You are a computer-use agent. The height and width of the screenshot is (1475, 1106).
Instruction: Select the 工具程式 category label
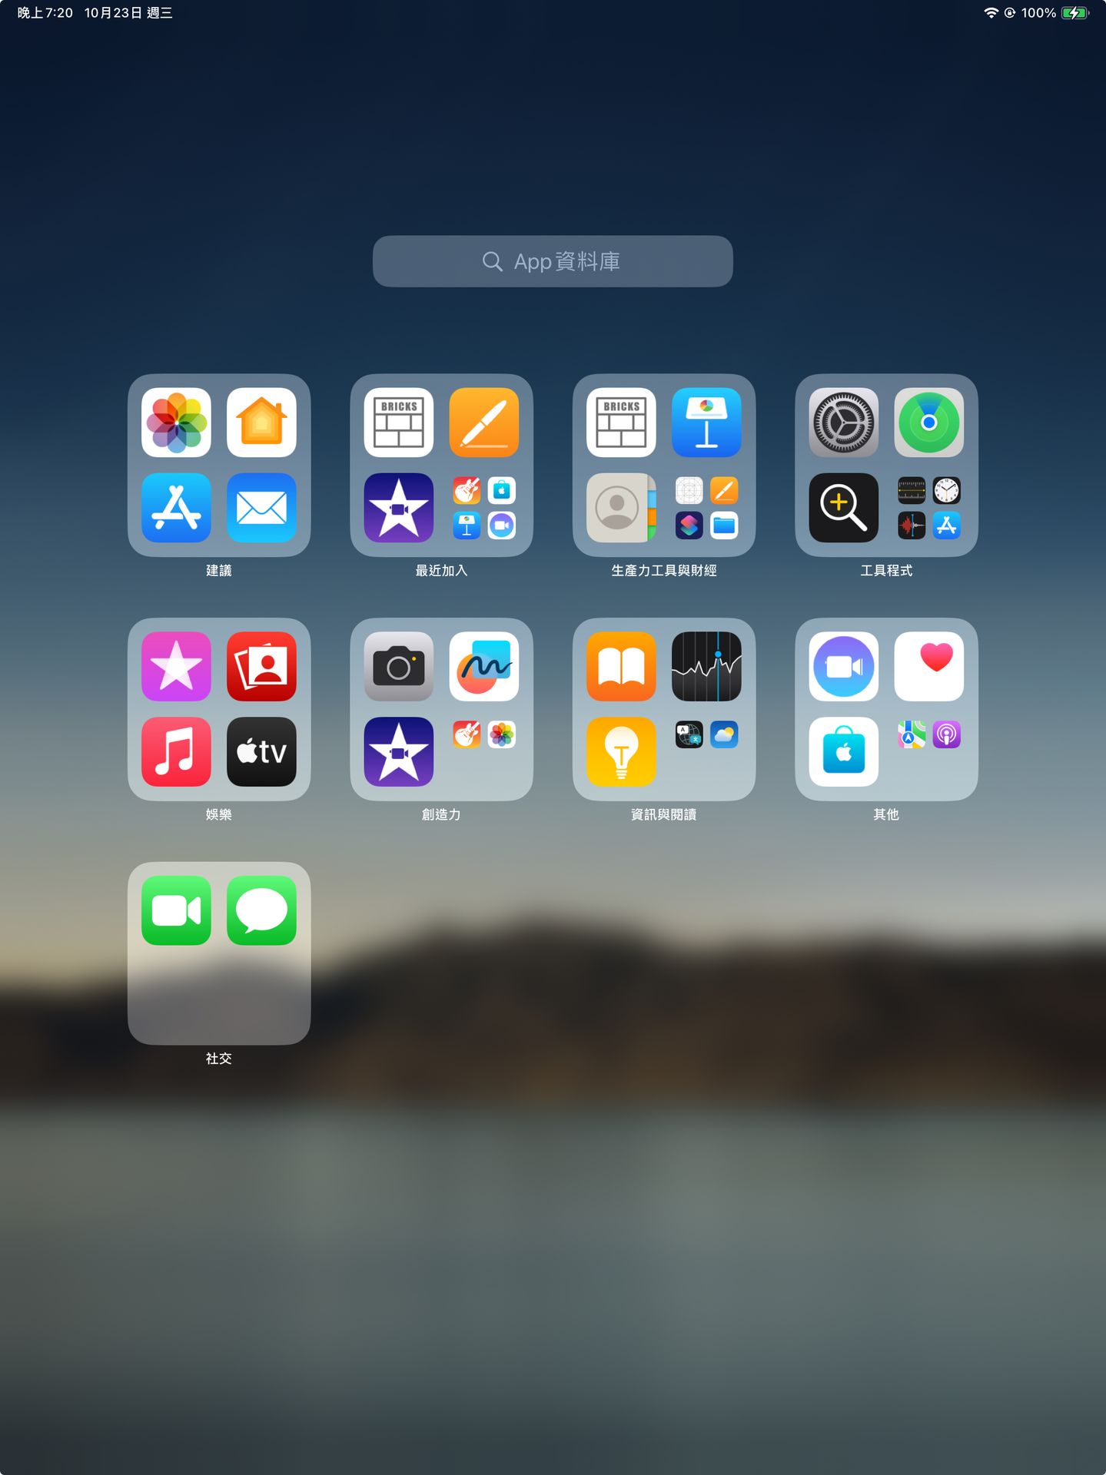click(886, 571)
